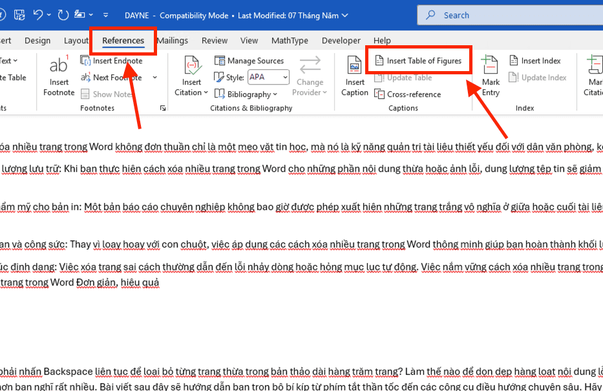Click Update Table in Captions group
This screenshot has width=603, height=391.
403,78
